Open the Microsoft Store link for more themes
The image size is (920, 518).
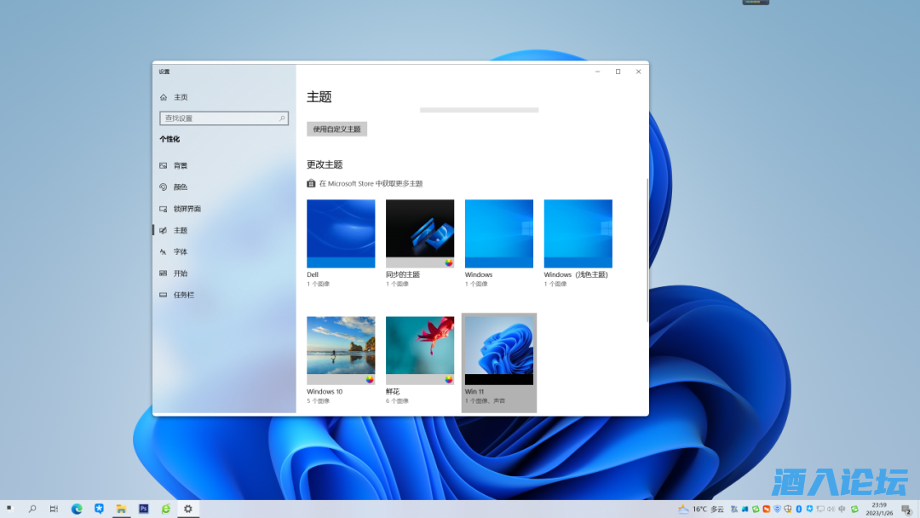pyautogui.click(x=370, y=184)
